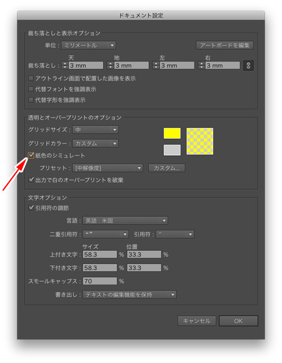282x363 pixels.
Task: Click the checkerboard transparency grid preview
Action: (200, 141)
